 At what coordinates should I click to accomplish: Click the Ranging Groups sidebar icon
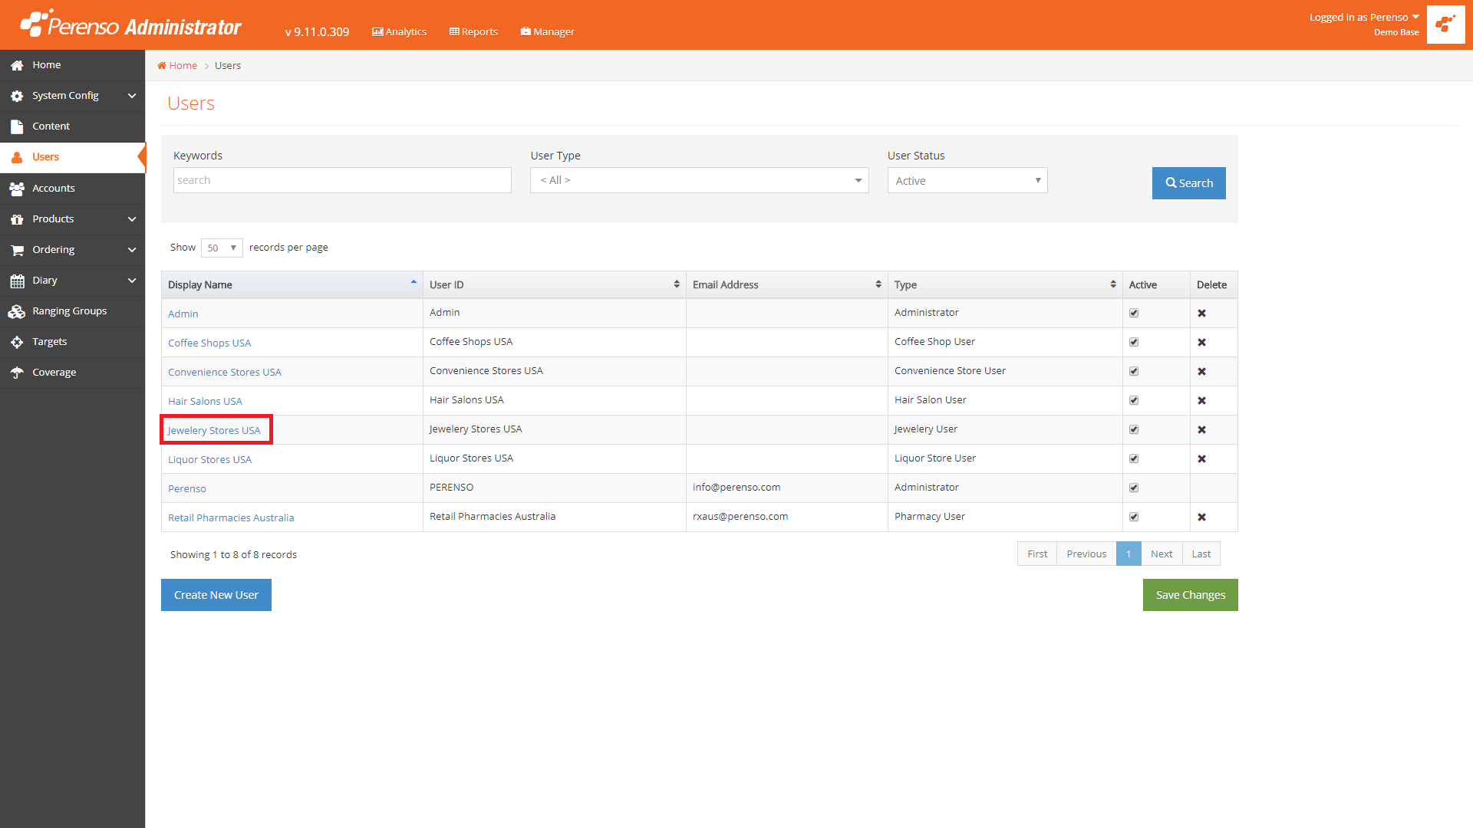tap(17, 311)
